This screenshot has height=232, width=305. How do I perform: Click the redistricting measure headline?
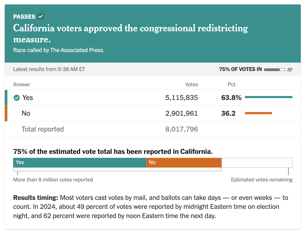pos(130,33)
